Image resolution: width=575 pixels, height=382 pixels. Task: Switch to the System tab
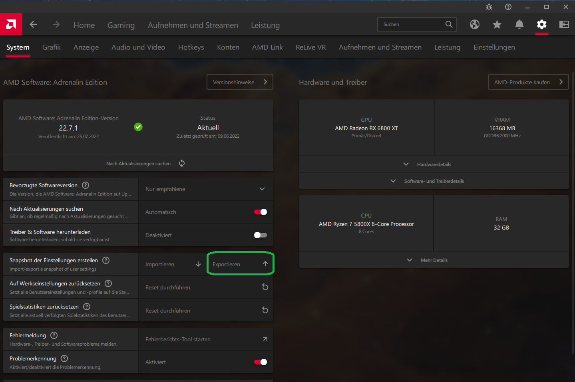pyautogui.click(x=18, y=47)
